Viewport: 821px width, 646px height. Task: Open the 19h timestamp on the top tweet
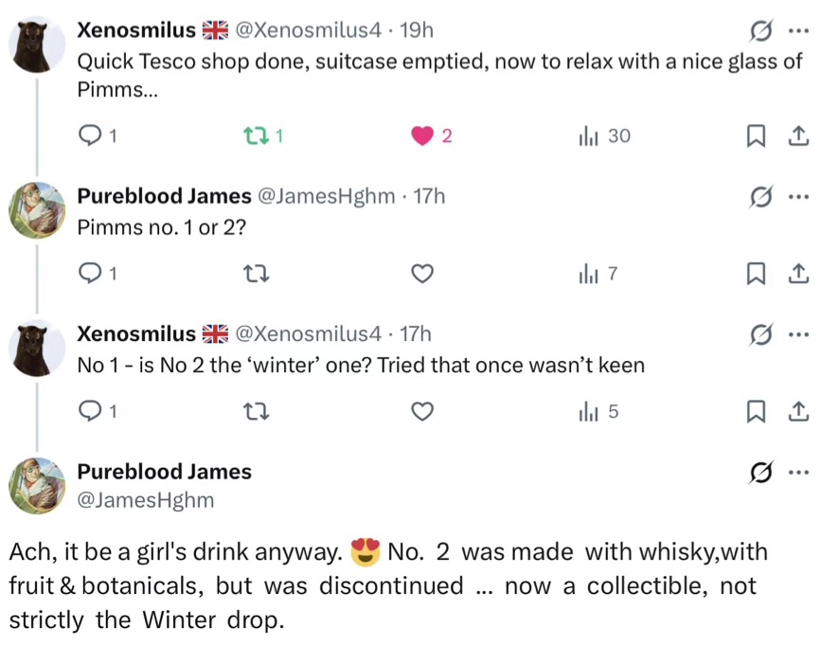(x=417, y=30)
